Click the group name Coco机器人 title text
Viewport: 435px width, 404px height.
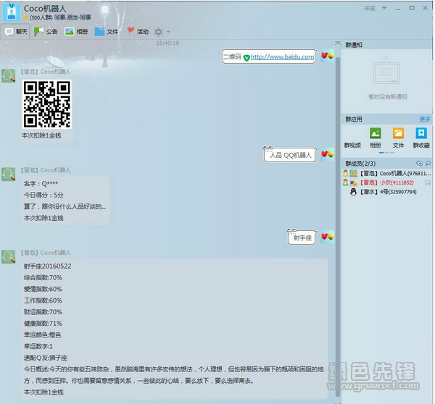45,9
